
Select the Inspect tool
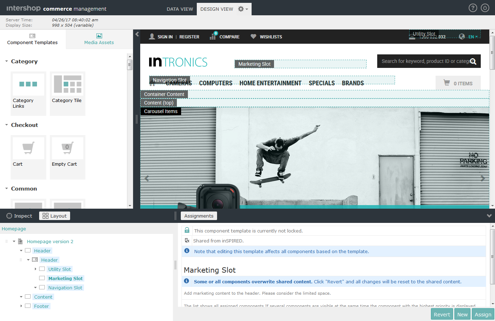pos(19,216)
